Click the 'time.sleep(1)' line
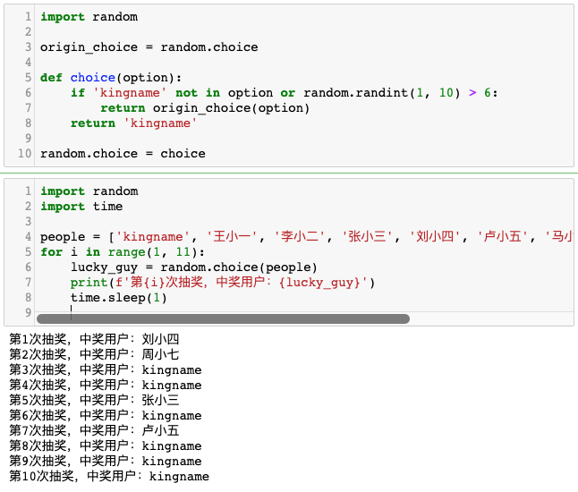Viewport: 578px width, 492px height. click(x=119, y=298)
